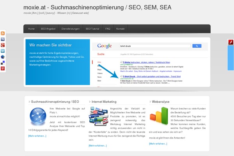
Task: Open the Pinterest icon in the sidebar
Action: [3, 68]
